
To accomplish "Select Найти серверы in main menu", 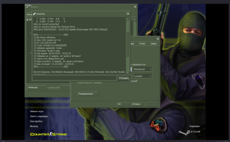I will point(39,116).
